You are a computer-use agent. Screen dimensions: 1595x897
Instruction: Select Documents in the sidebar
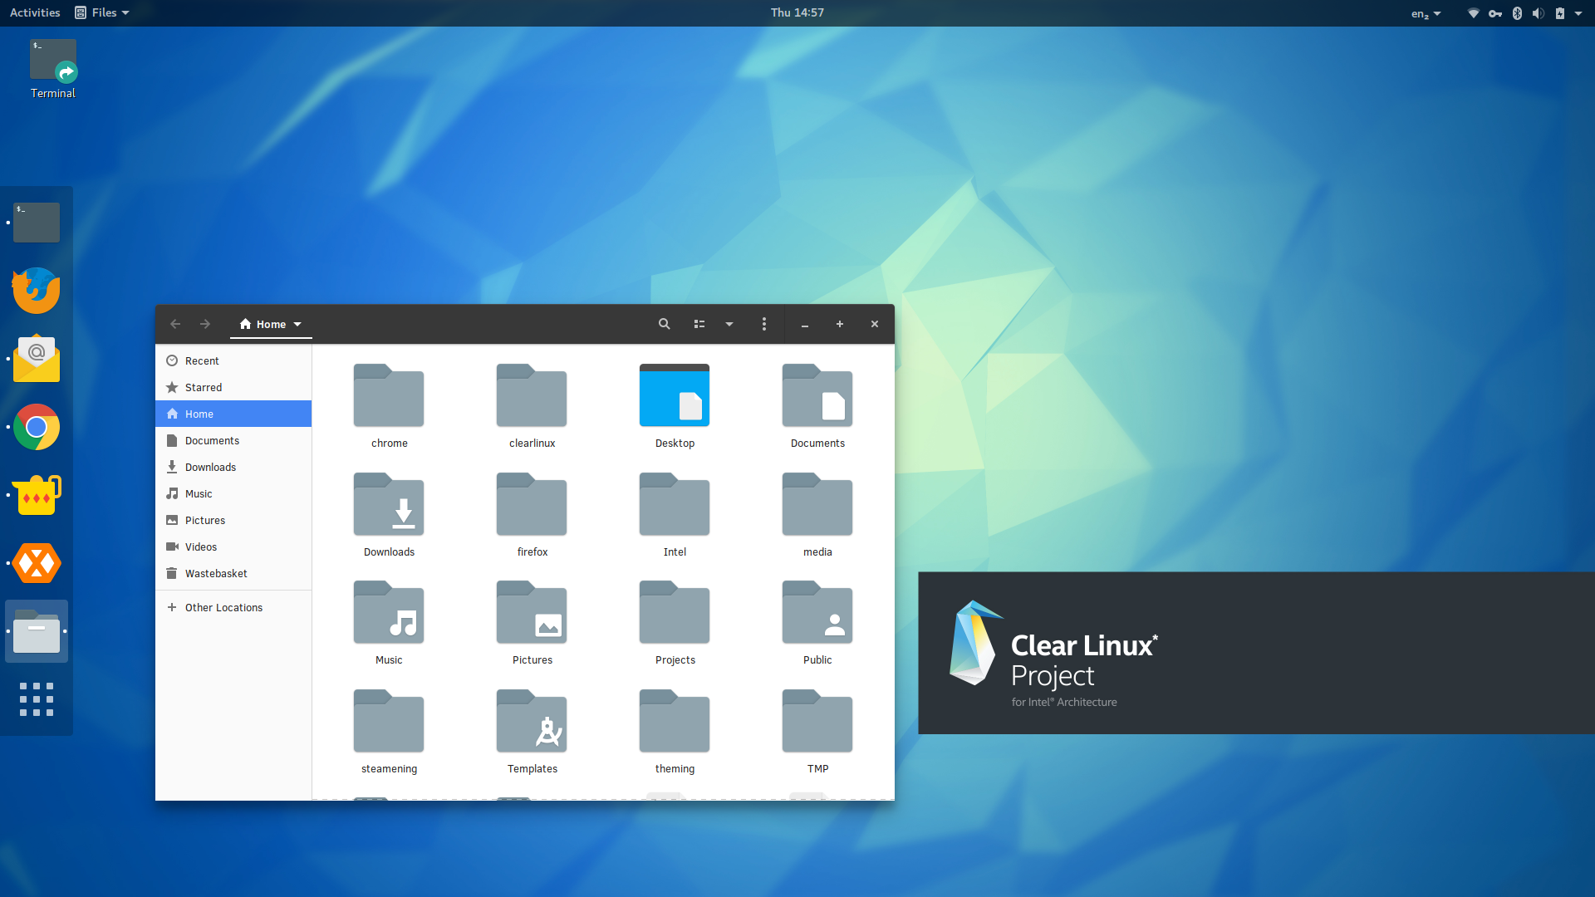click(x=233, y=440)
